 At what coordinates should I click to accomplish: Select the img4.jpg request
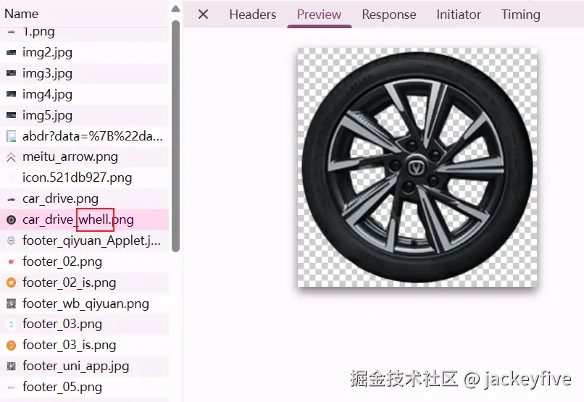click(84, 94)
